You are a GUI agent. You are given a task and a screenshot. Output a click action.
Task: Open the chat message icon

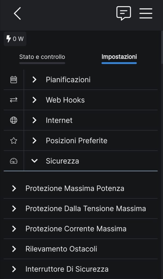click(124, 13)
